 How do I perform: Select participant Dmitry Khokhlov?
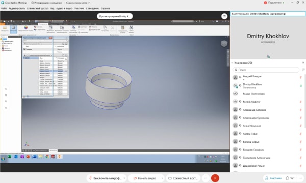click(267, 86)
